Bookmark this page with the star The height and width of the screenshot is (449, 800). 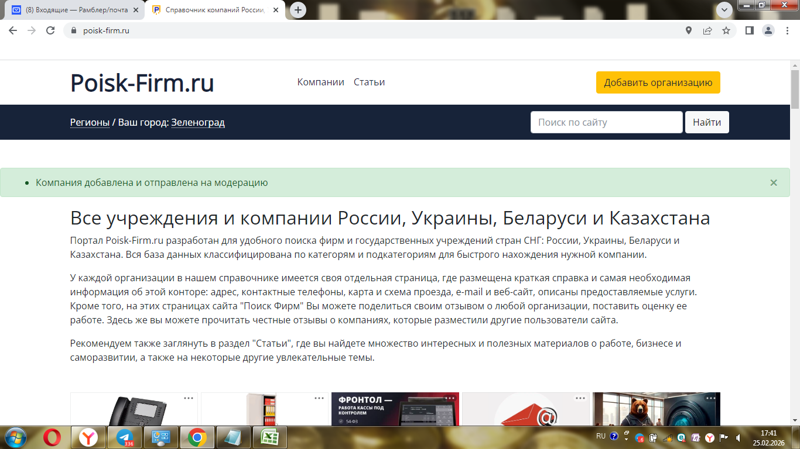tap(726, 30)
